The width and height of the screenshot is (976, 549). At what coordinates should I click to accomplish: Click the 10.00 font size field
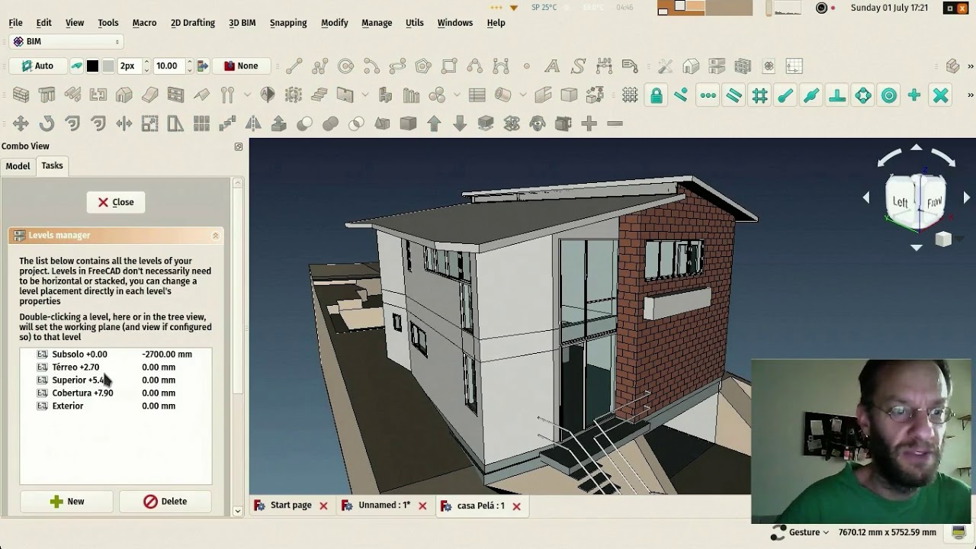click(x=169, y=66)
